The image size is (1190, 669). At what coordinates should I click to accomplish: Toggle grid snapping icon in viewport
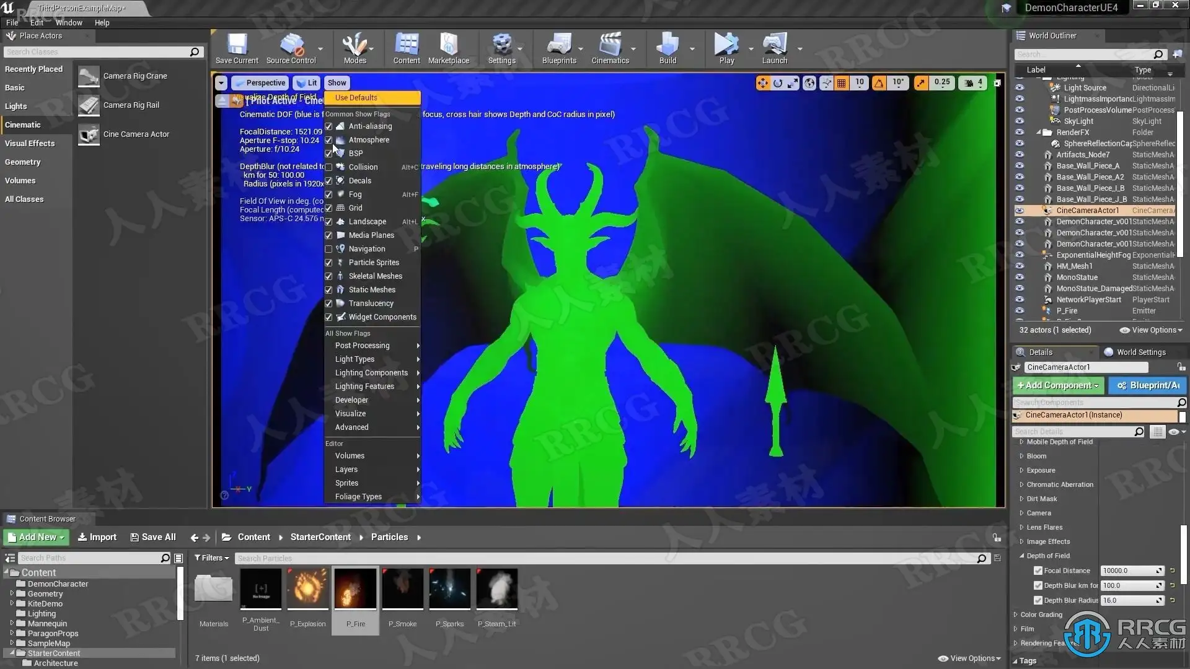[842, 83]
